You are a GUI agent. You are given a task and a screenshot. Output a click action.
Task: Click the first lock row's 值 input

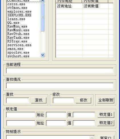[x=84, y=115]
